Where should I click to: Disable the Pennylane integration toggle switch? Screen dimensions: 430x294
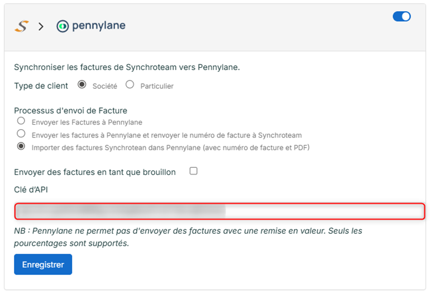[402, 16]
